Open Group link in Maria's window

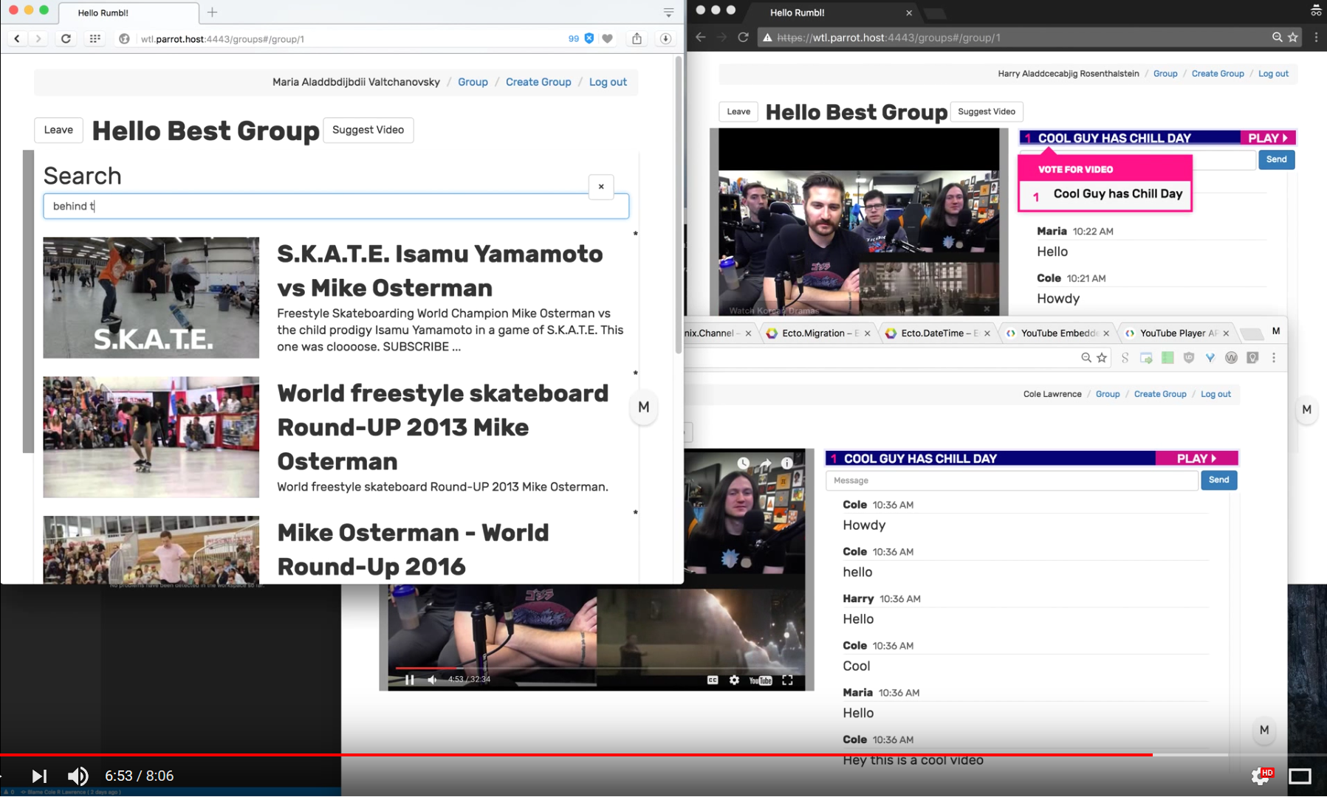coord(473,82)
